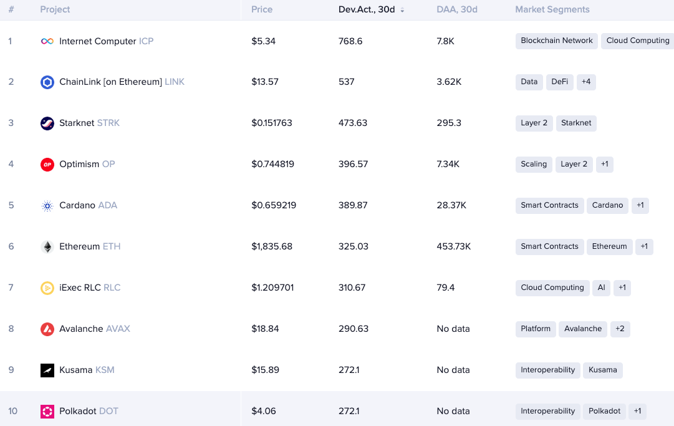Click the 453.73K DAA value
The image size is (674, 426).
tap(454, 247)
